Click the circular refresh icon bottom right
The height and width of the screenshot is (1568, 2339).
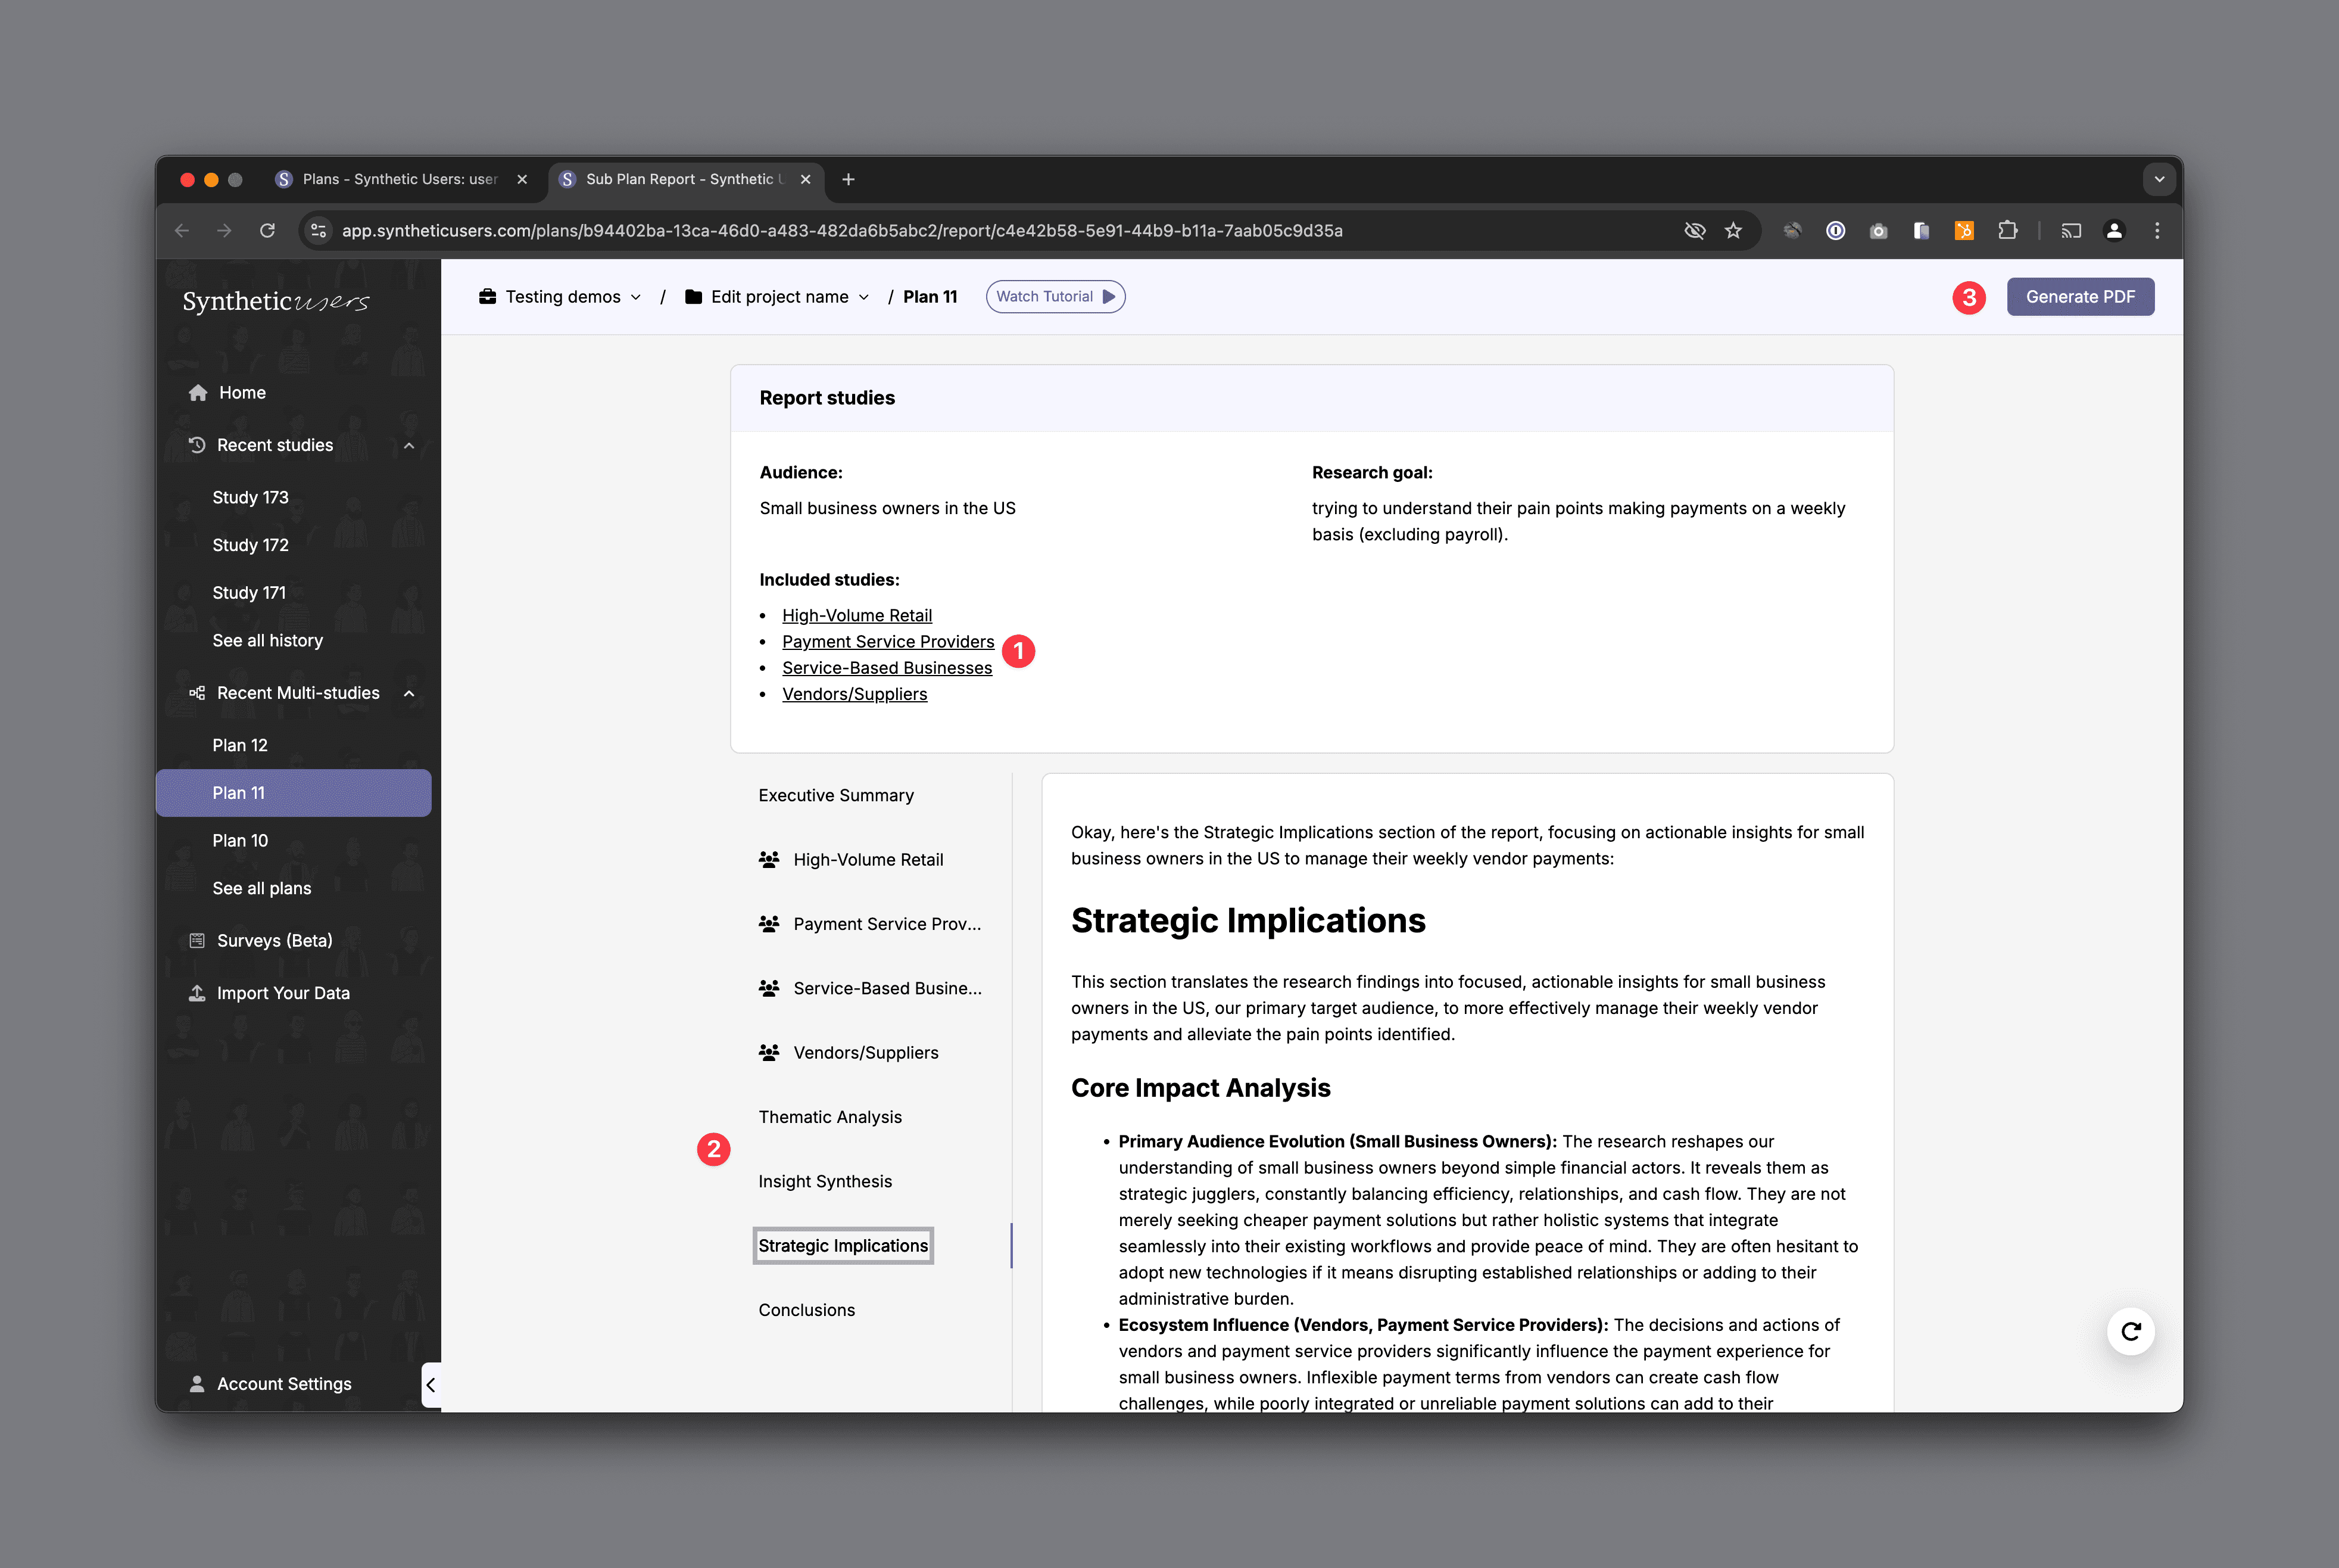[2130, 1331]
